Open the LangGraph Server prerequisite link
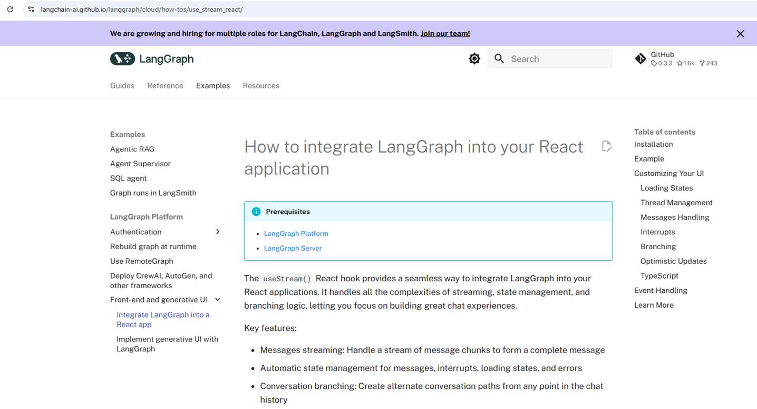This screenshot has height=409, width=757. coord(293,248)
